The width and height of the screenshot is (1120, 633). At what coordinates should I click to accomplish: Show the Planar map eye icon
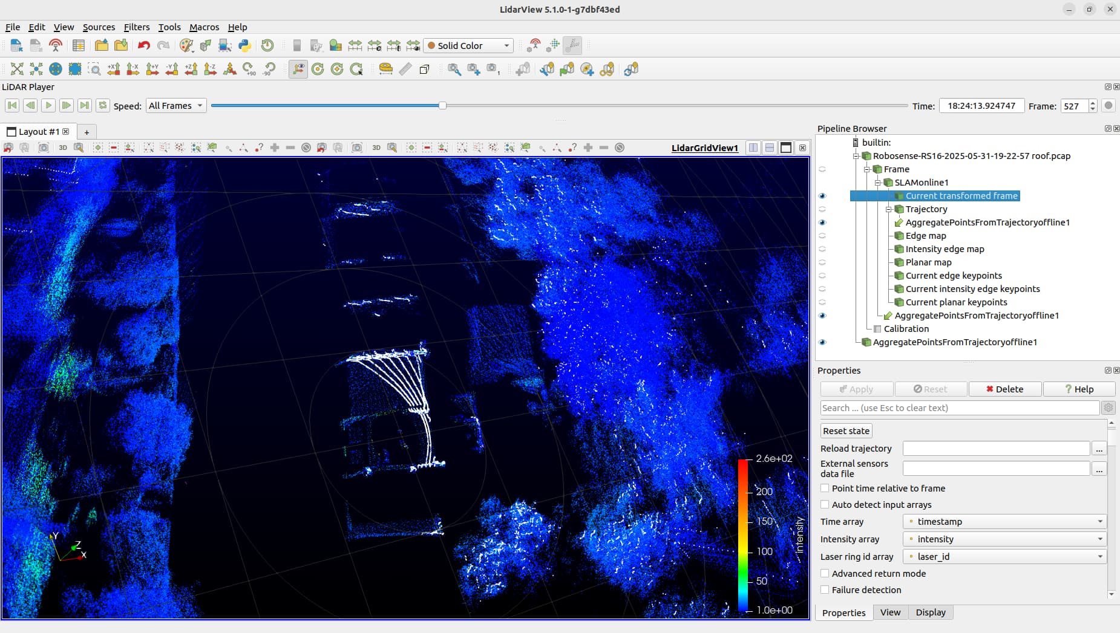tap(822, 262)
